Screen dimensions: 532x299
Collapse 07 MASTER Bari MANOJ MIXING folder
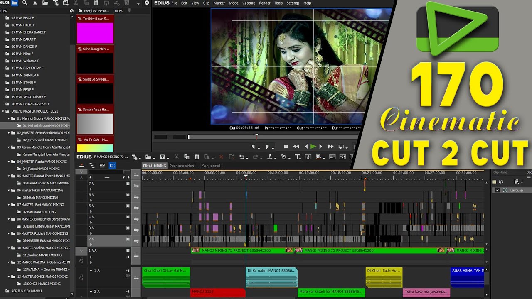coord(9,205)
